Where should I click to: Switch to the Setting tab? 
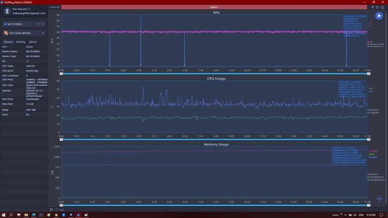pos(20,42)
